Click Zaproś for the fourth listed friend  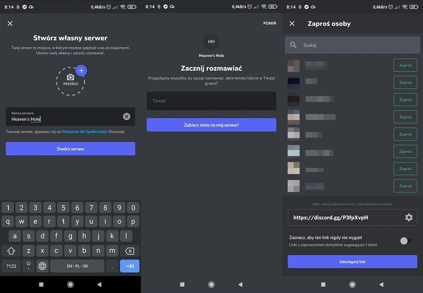(405, 117)
